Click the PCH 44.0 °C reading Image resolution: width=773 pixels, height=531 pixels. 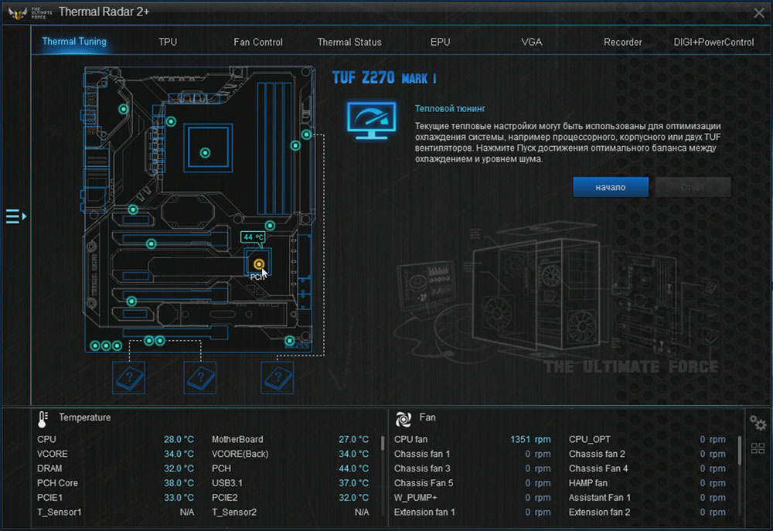point(353,468)
